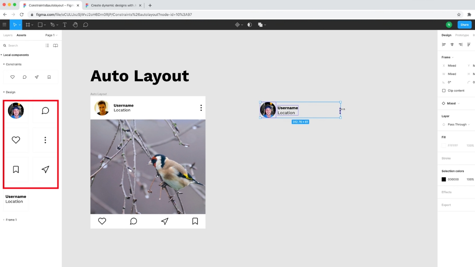Select the Pen tool
475x267 pixels.
[52, 25]
